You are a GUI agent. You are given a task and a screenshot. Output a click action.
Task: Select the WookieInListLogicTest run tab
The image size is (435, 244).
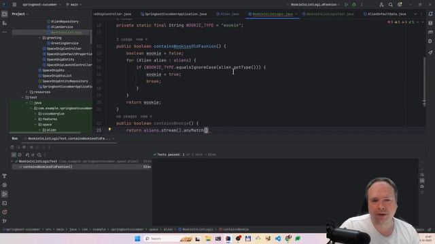[69, 138]
